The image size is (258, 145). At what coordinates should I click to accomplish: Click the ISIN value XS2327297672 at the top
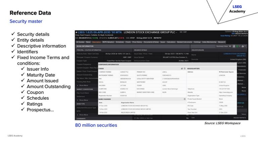coord(242,34)
